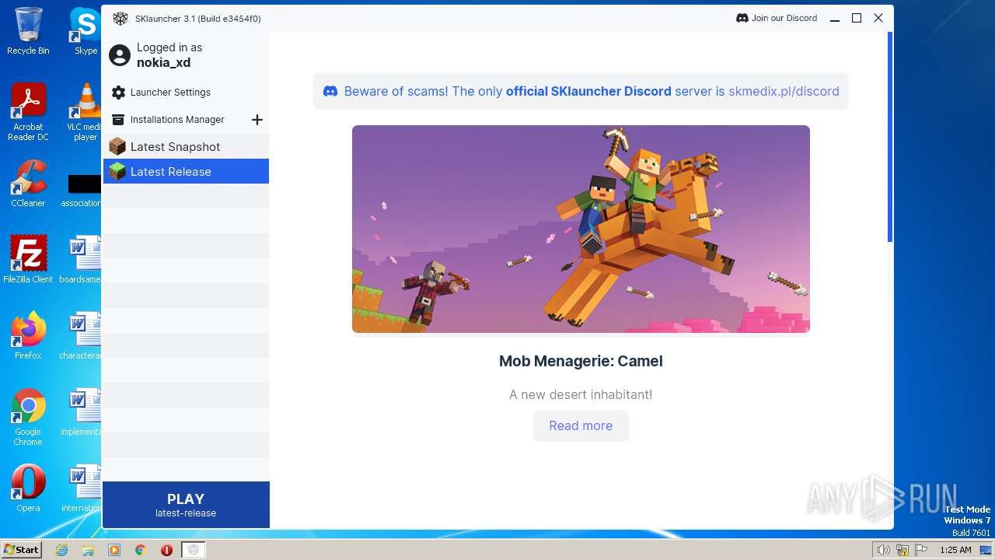Viewport: 995px width, 560px height.
Task: Select the Latest Snapshot installation
Action: 186,146
